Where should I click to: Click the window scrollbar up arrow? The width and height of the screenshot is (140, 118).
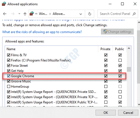click(x=139, y=22)
